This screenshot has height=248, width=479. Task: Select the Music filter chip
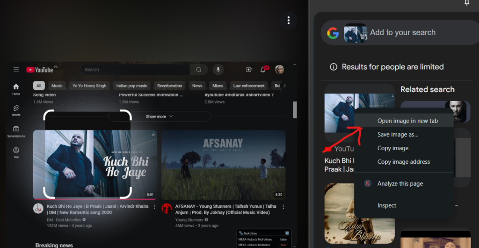click(57, 86)
